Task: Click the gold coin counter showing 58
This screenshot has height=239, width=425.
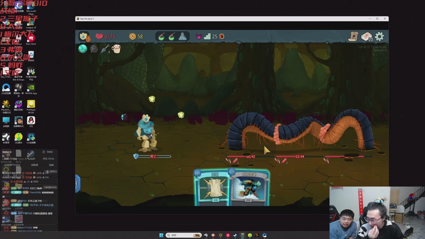Action: tap(136, 36)
